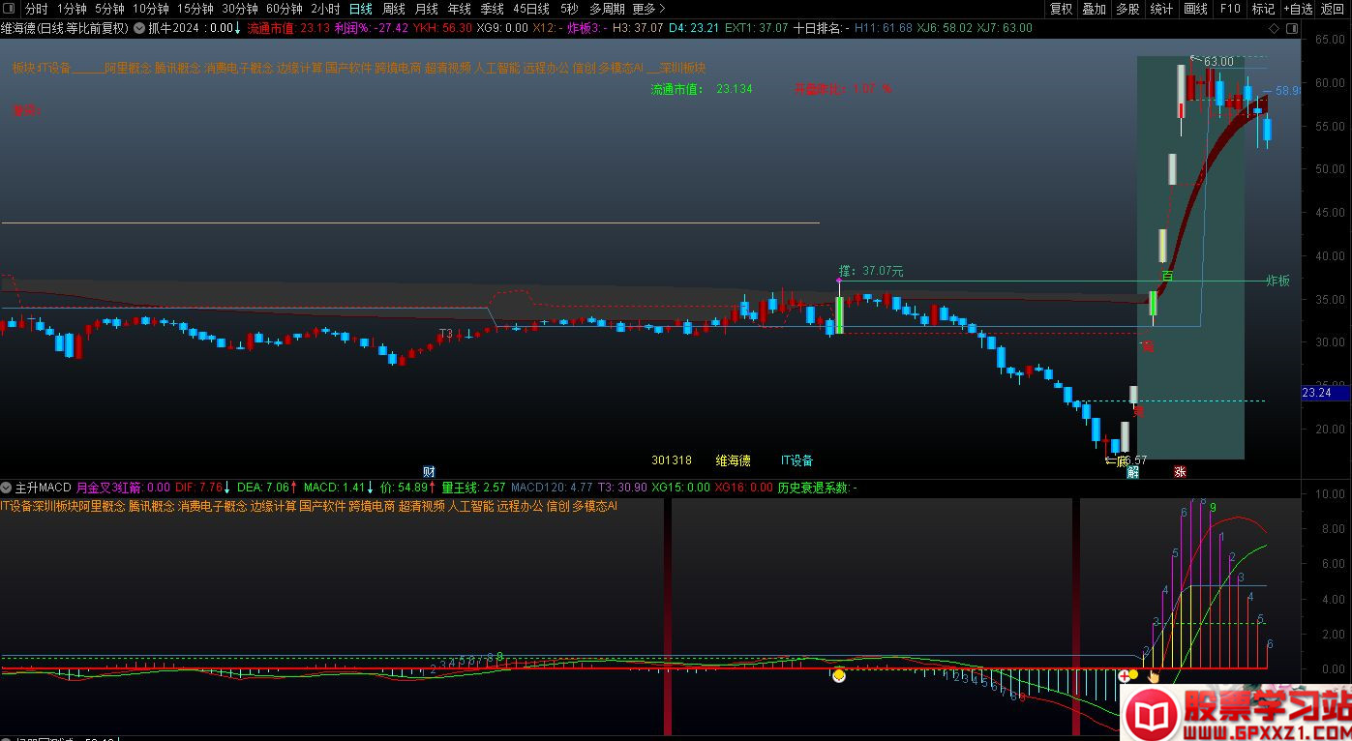Select the 日线 daily period

tap(360, 9)
